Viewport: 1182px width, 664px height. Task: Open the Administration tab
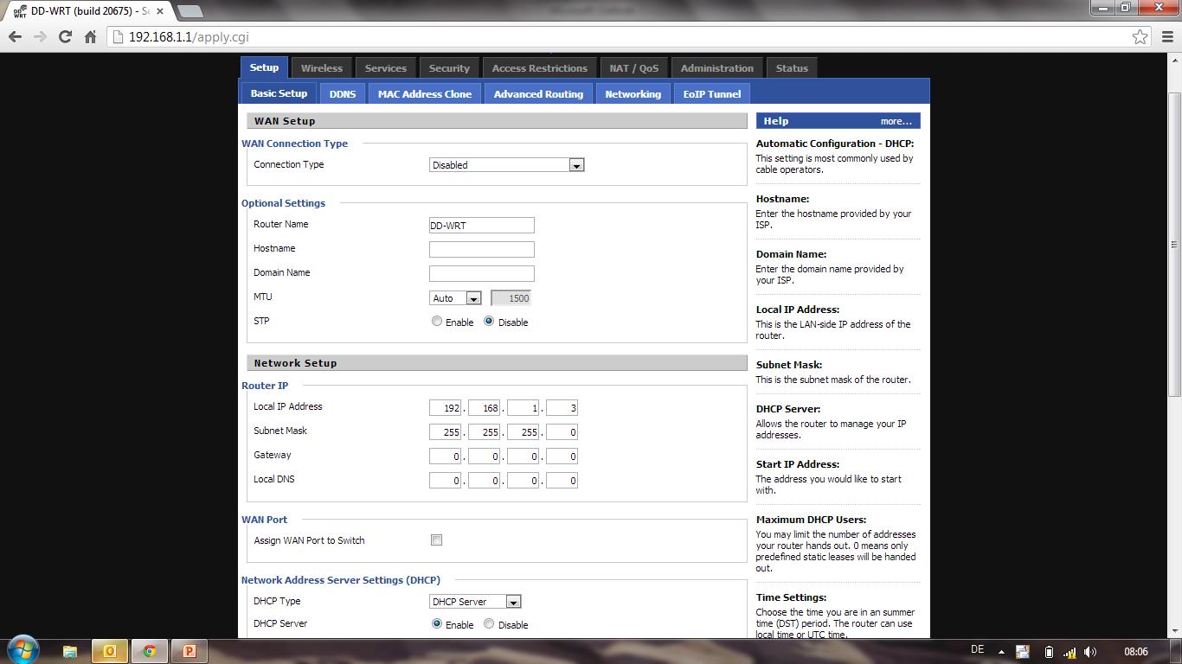click(x=717, y=68)
